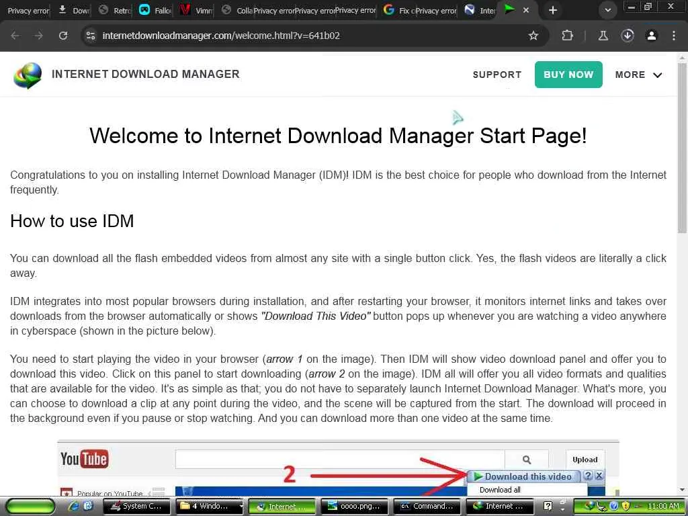Click the browser forward arrow
Screen dimensions: 688x516
(x=38, y=36)
